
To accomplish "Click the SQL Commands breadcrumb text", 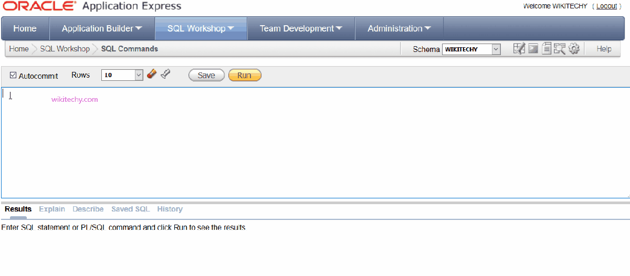I will point(130,49).
